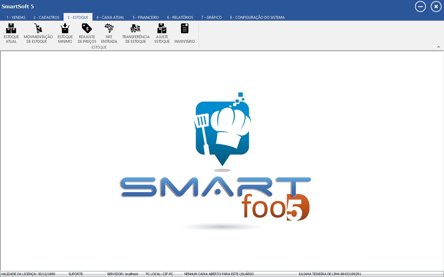Viewport: 444px width, 277px height.
Task: Select Reajuste de Preços price tag icon
Action: (87, 29)
